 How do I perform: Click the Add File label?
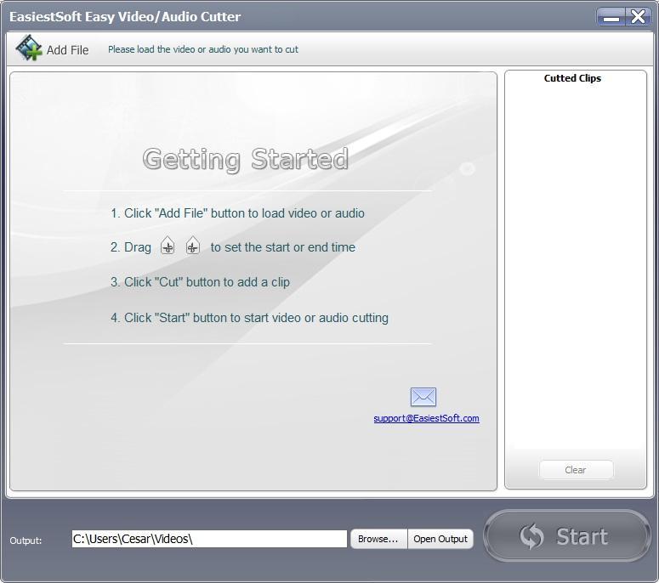tap(67, 50)
